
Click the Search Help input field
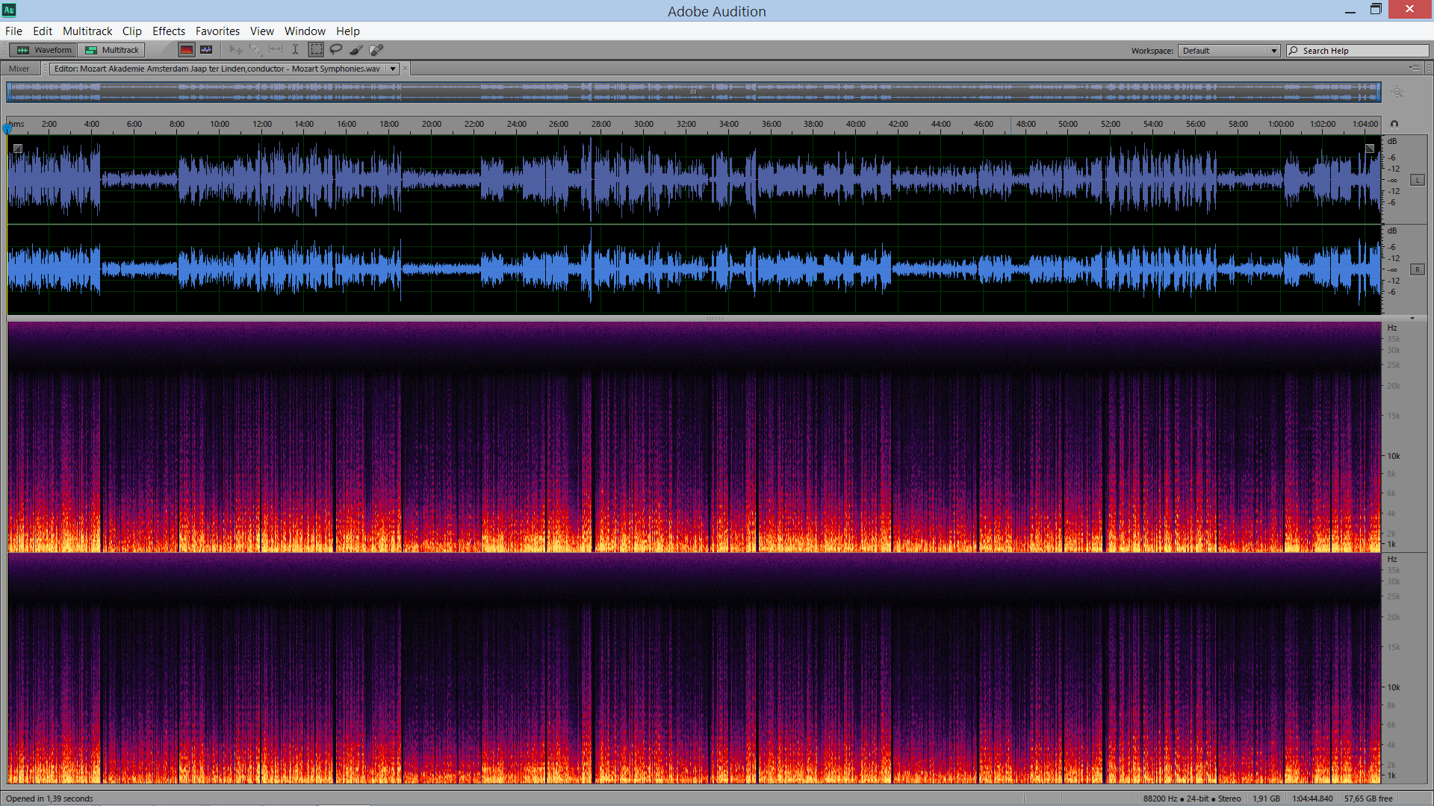[1363, 51]
